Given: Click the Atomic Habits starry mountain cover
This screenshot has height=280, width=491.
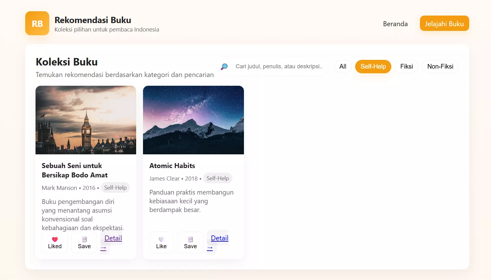Looking at the screenshot, I should pos(193,120).
